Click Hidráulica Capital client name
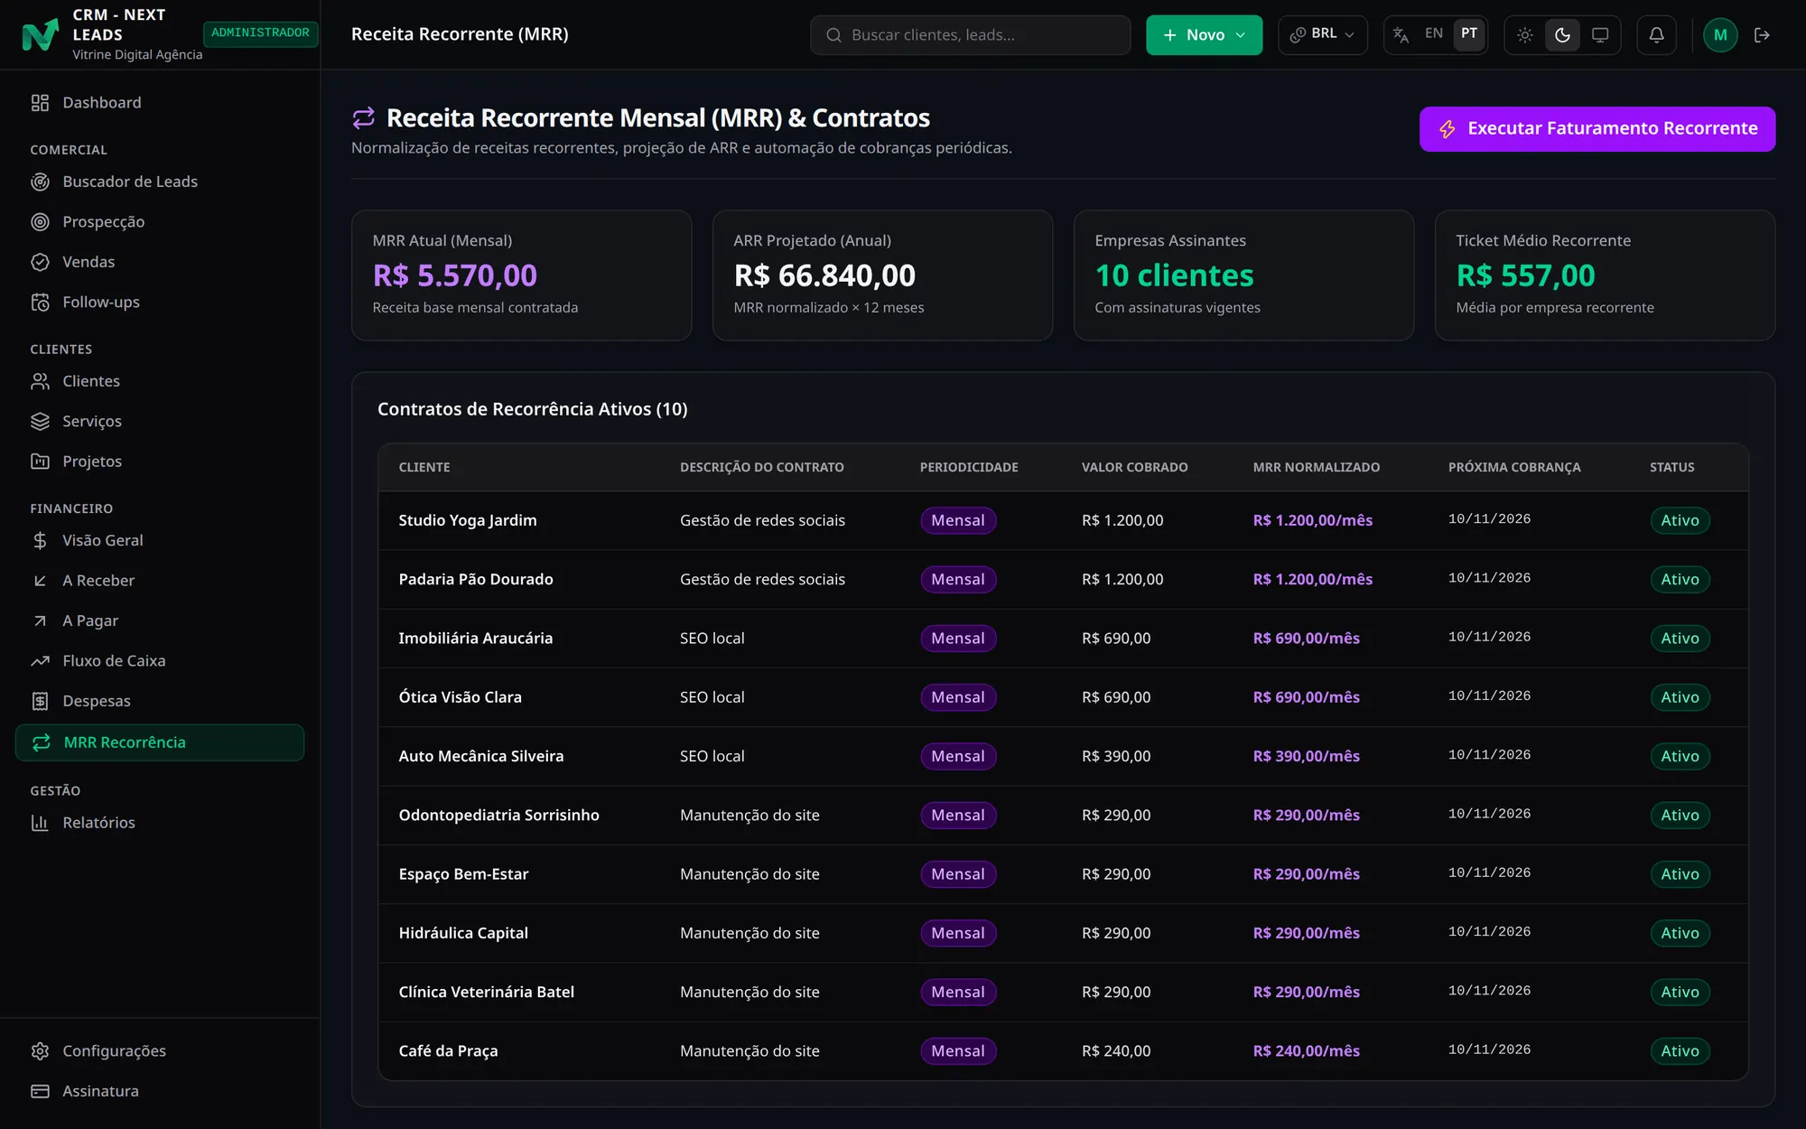Screen dimensions: 1806x1129 (x=463, y=933)
